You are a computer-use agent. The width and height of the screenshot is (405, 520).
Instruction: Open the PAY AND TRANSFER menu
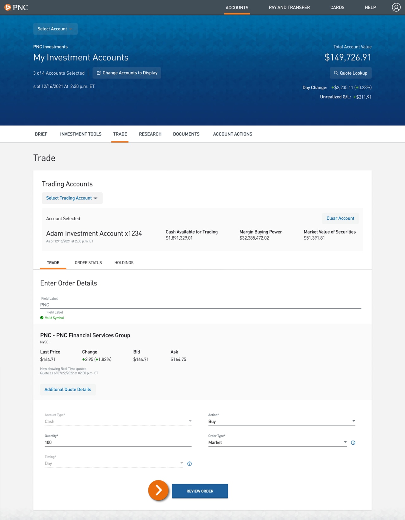pos(289,7)
